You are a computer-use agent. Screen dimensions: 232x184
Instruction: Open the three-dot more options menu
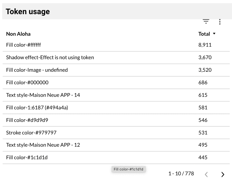220,22
